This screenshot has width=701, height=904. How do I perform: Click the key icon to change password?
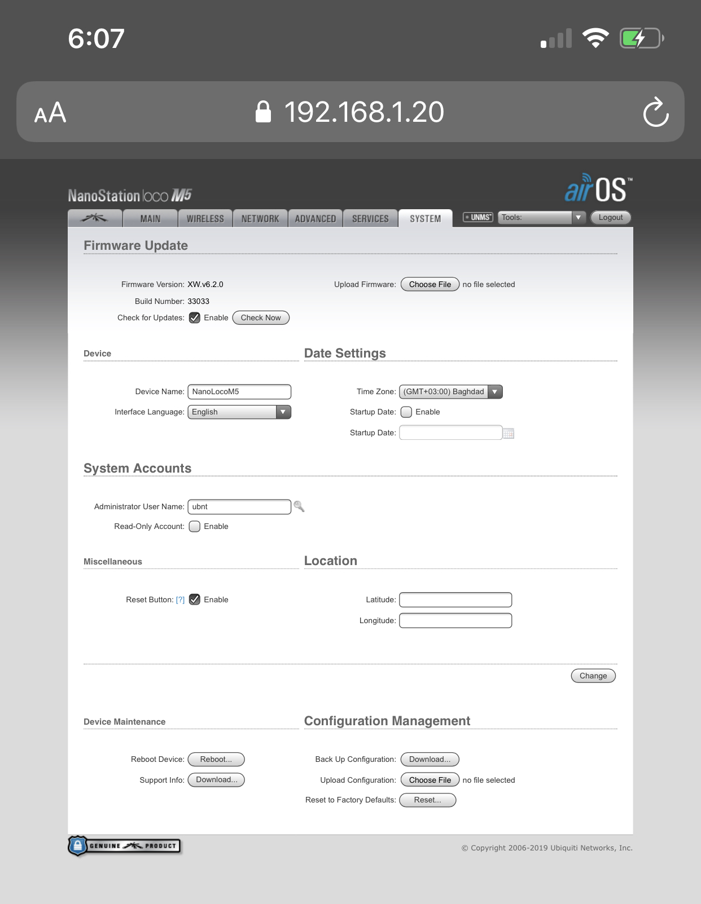pyautogui.click(x=299, y=506)
